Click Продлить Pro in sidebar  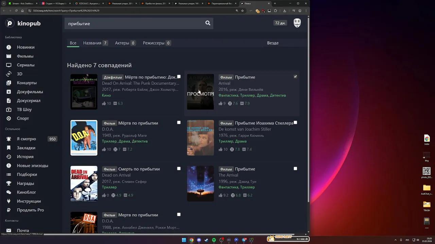[x=30, y=210]
